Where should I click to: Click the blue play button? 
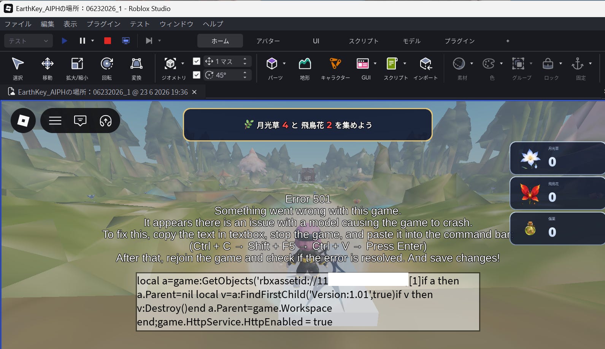click(64, 41)
